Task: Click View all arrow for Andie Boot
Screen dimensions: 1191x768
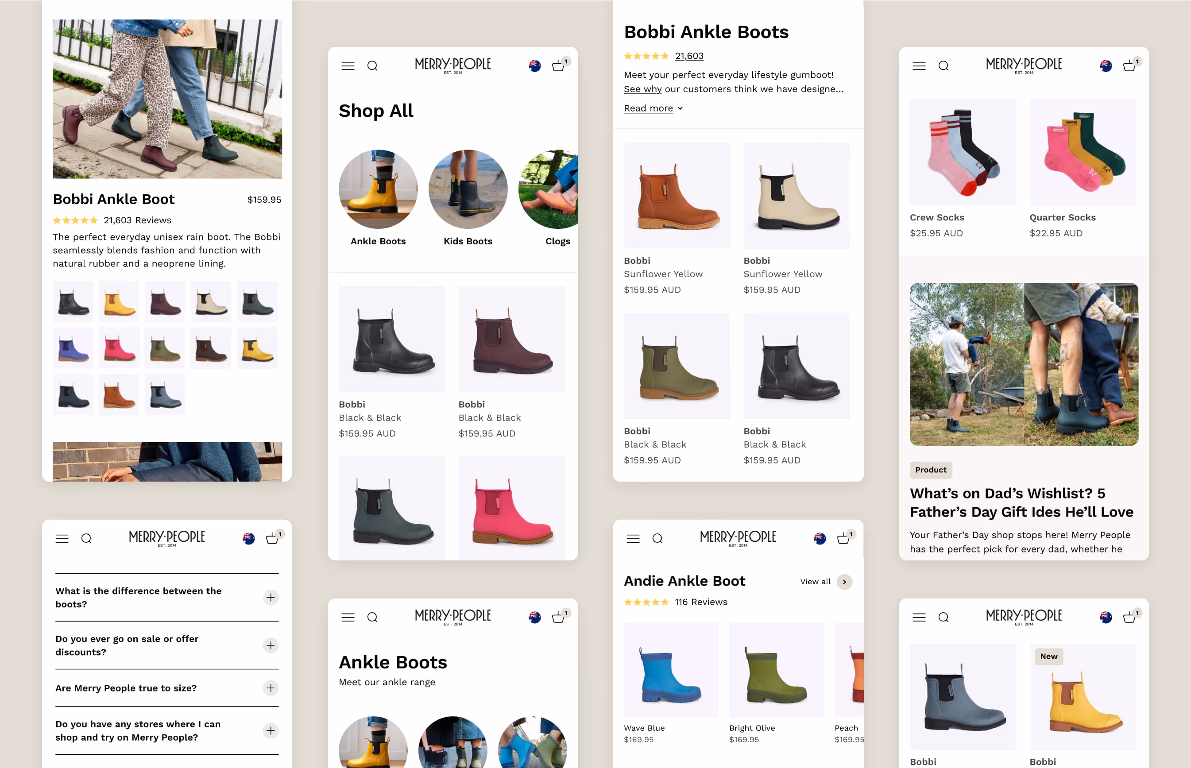Action: [844, 582]
